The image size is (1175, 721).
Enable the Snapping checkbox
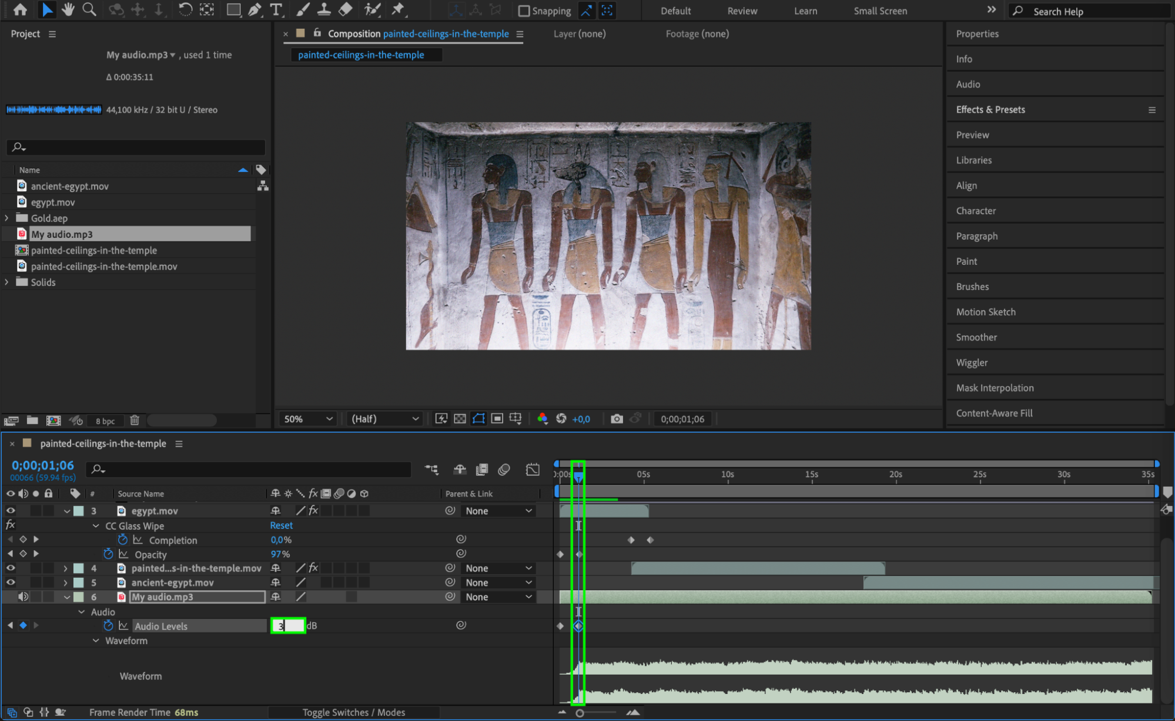coord(524,11)
